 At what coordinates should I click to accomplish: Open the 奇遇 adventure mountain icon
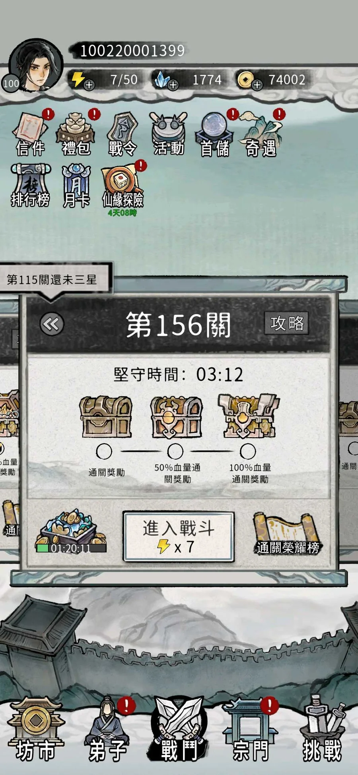261,134
